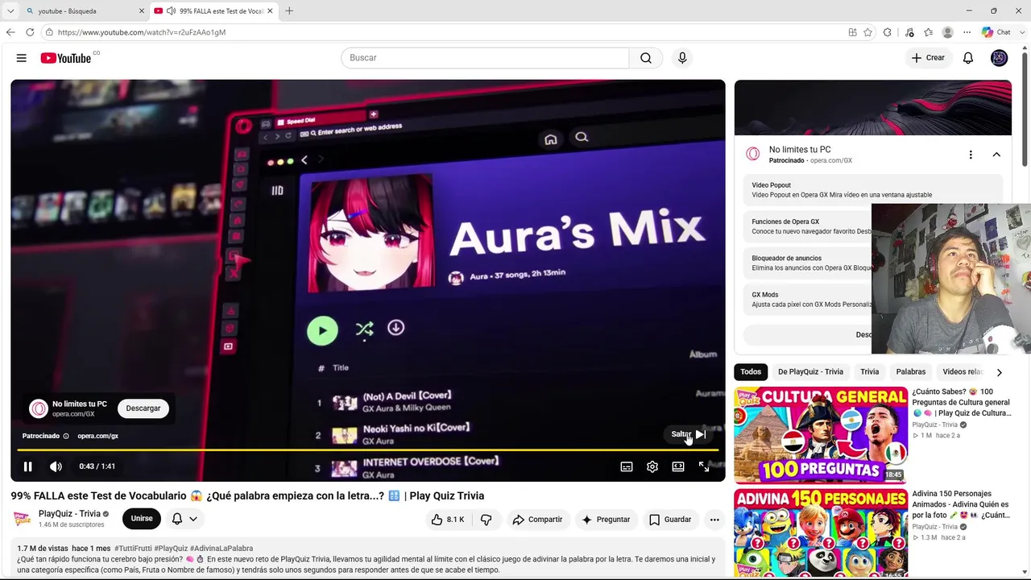Screen dimensions: 1031x580
Task: Dislike this video
Action: (486, 520)
